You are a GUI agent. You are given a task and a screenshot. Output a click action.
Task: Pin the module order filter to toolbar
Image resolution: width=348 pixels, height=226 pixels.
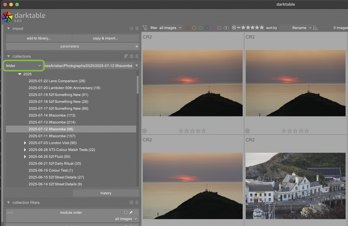click(131, 212)
